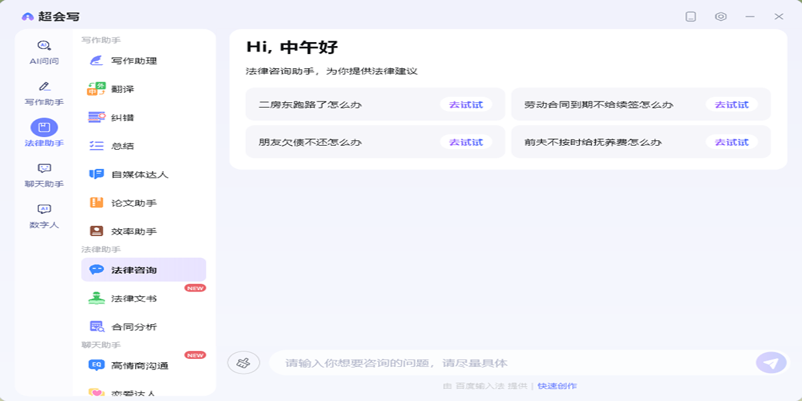This screenshot has width=802, height=401.
Task: Click 去试试 for 二房东跑路了怎么办
Action: [466, 104]
